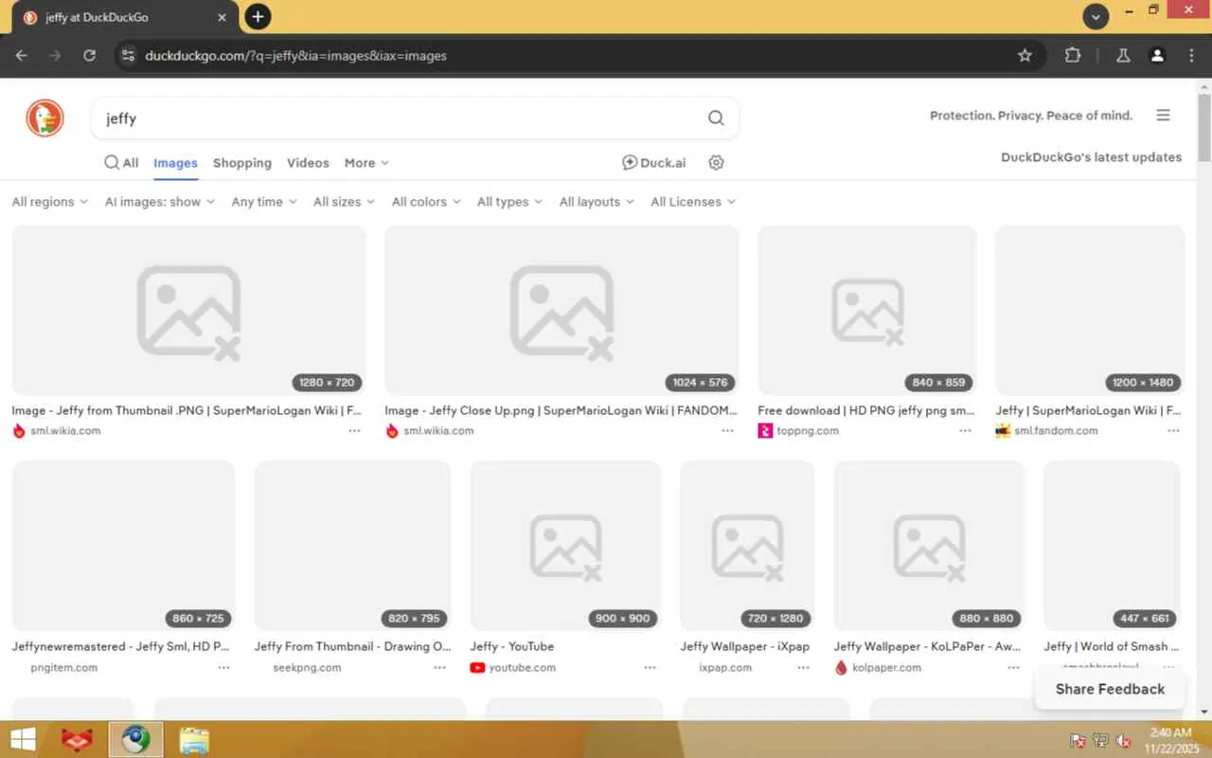Image resolution: width=1212 pixels, height=758 pixels.
Task: Submit search with the magnifier icon
Action: click(x=716, y=118)
